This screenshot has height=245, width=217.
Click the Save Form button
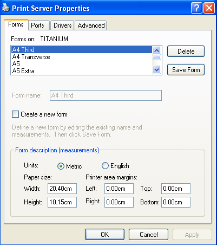tap(186, 69)
